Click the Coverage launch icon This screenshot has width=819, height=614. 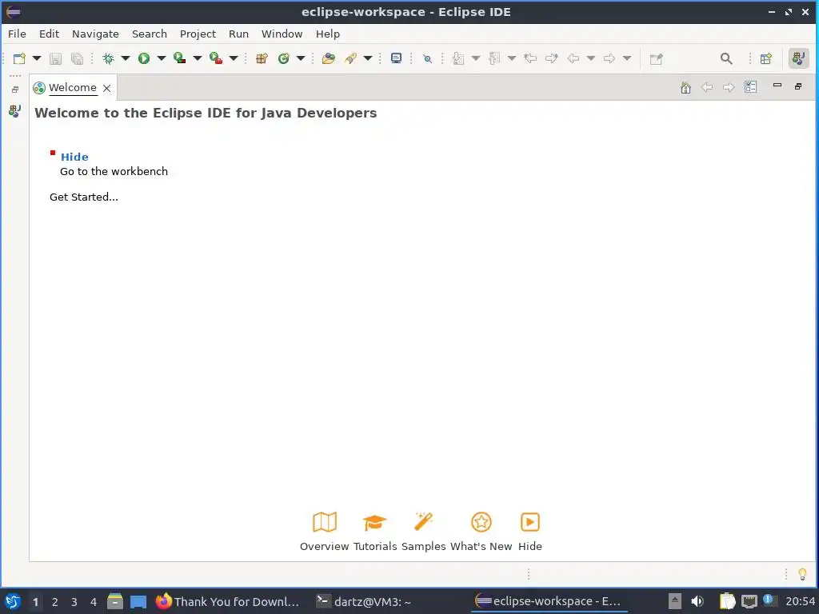coord(180,58)
